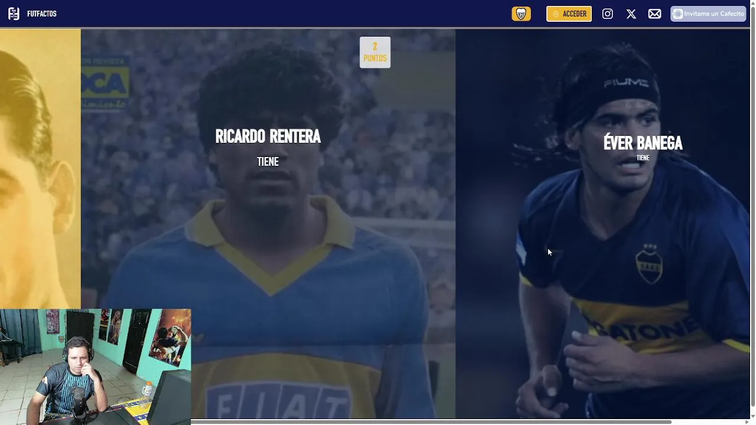The height and width of the screenshot is (425, 756).
Task: Select the Ricardo Rentera player card
Action: [x=268, y=223]
